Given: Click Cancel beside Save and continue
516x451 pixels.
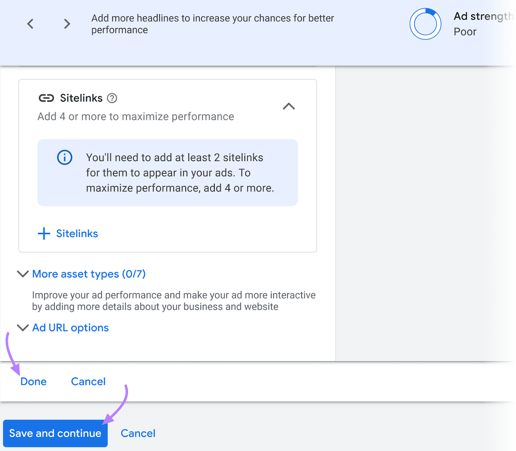Looking at the screenshot, I should click(x=138, y=433).
